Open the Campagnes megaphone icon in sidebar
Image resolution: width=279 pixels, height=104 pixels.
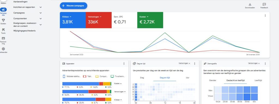point(3,10)
